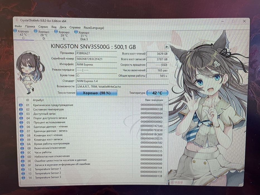Click status icon of row 0D Небезопасные отключения
260x195 pixels.
(x=23, y=157)
